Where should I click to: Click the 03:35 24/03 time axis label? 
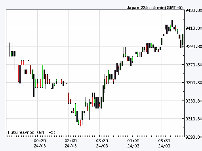pos(102,143)
